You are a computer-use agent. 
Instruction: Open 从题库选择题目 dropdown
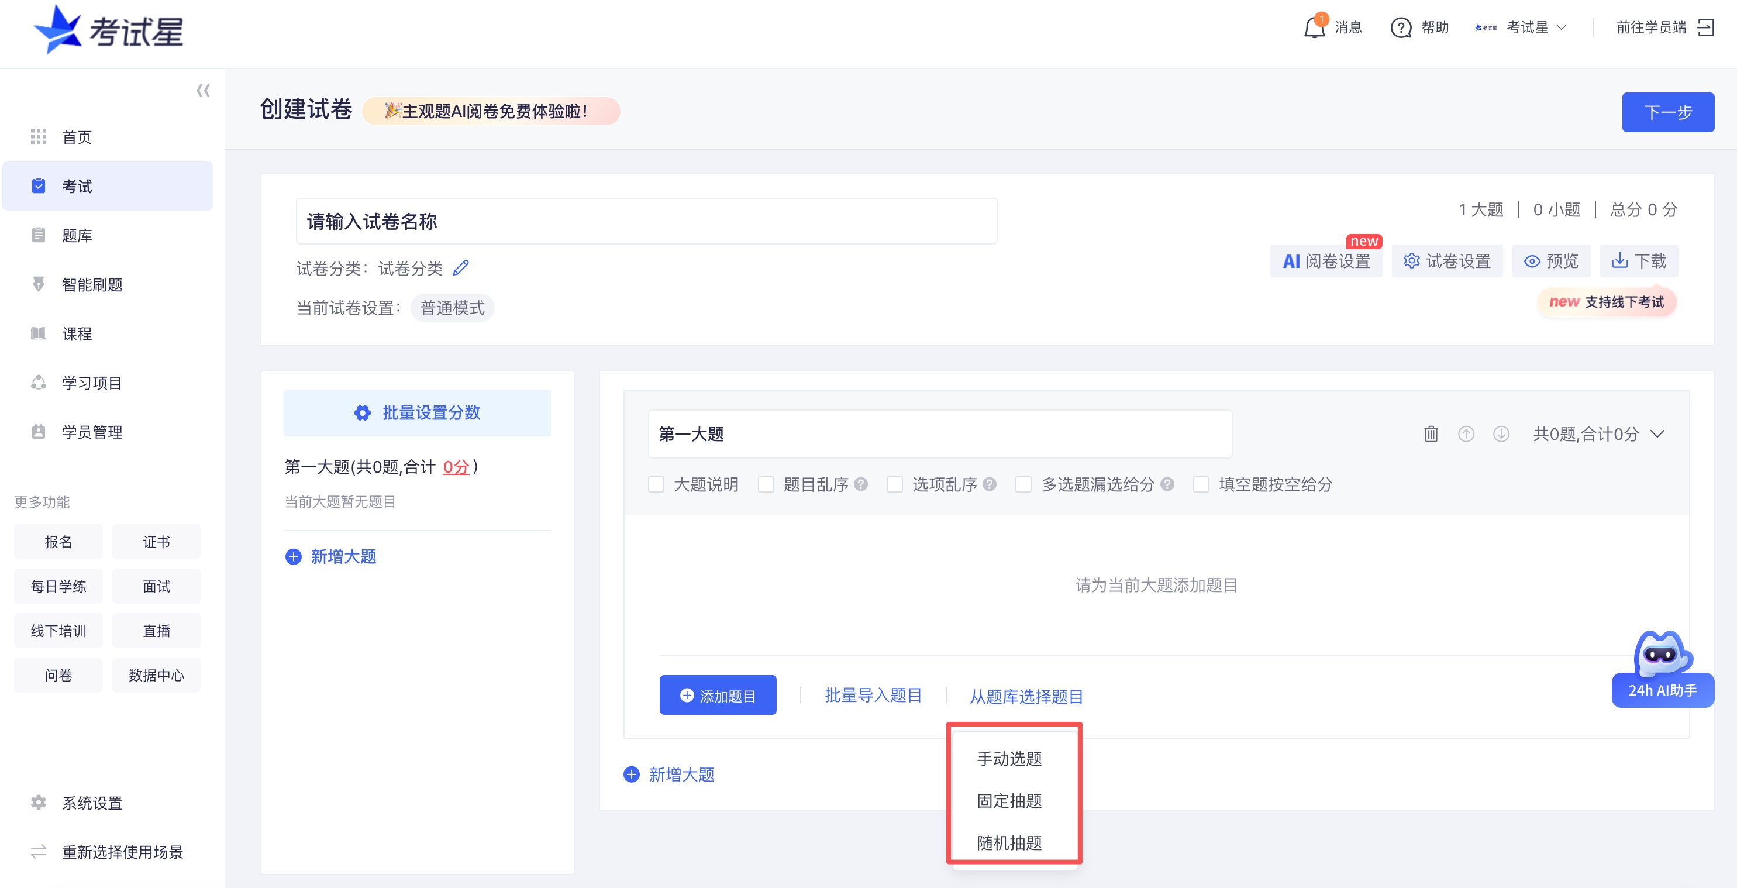click(x=1026, y=696)
